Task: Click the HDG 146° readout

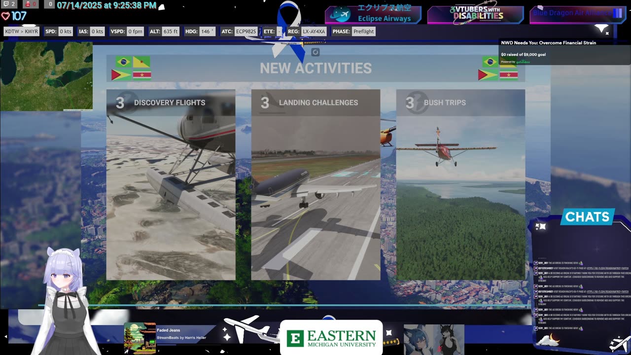Action: point(199,32)
